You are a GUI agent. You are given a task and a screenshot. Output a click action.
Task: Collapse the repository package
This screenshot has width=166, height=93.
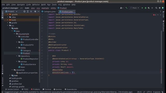tap(17, 56)
